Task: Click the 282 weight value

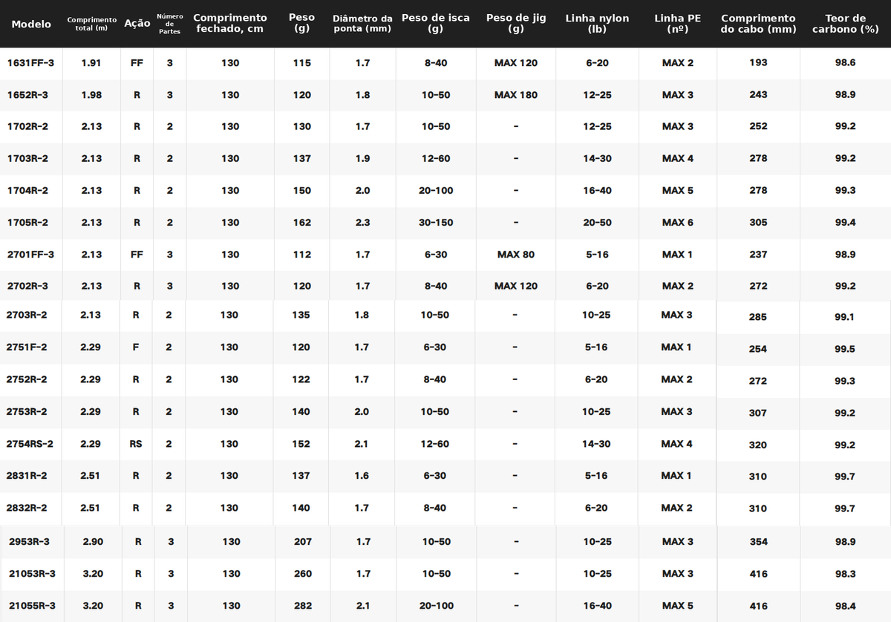Action: (x=303, y=606)
